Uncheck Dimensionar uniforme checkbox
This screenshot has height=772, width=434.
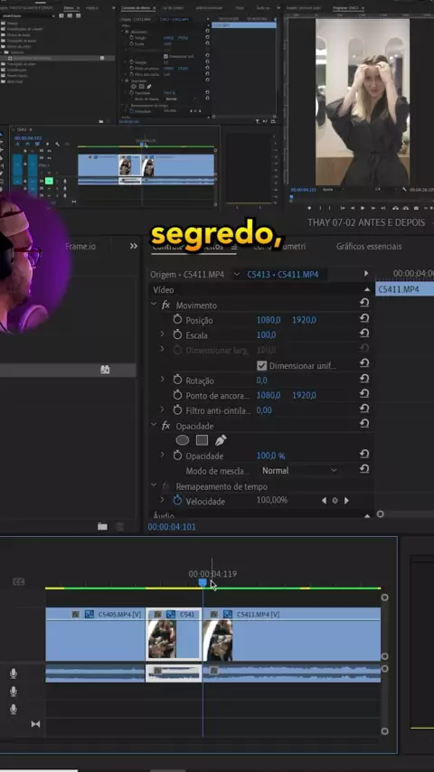261,365
